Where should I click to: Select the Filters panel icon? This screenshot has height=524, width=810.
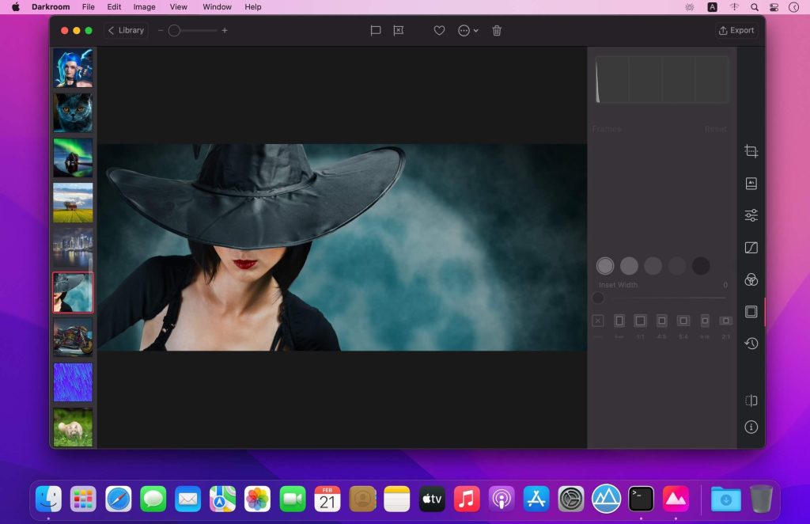751,183
